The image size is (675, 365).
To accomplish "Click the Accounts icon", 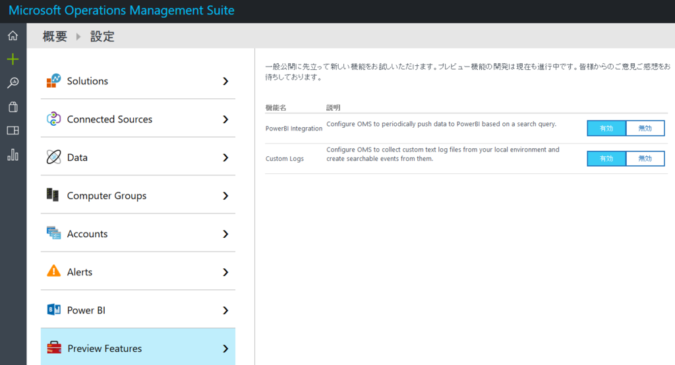I will (x=53, y=233).
